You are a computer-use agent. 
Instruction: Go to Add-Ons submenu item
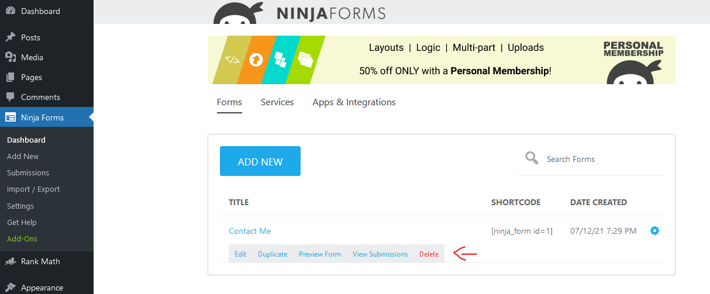coord(22,238)
